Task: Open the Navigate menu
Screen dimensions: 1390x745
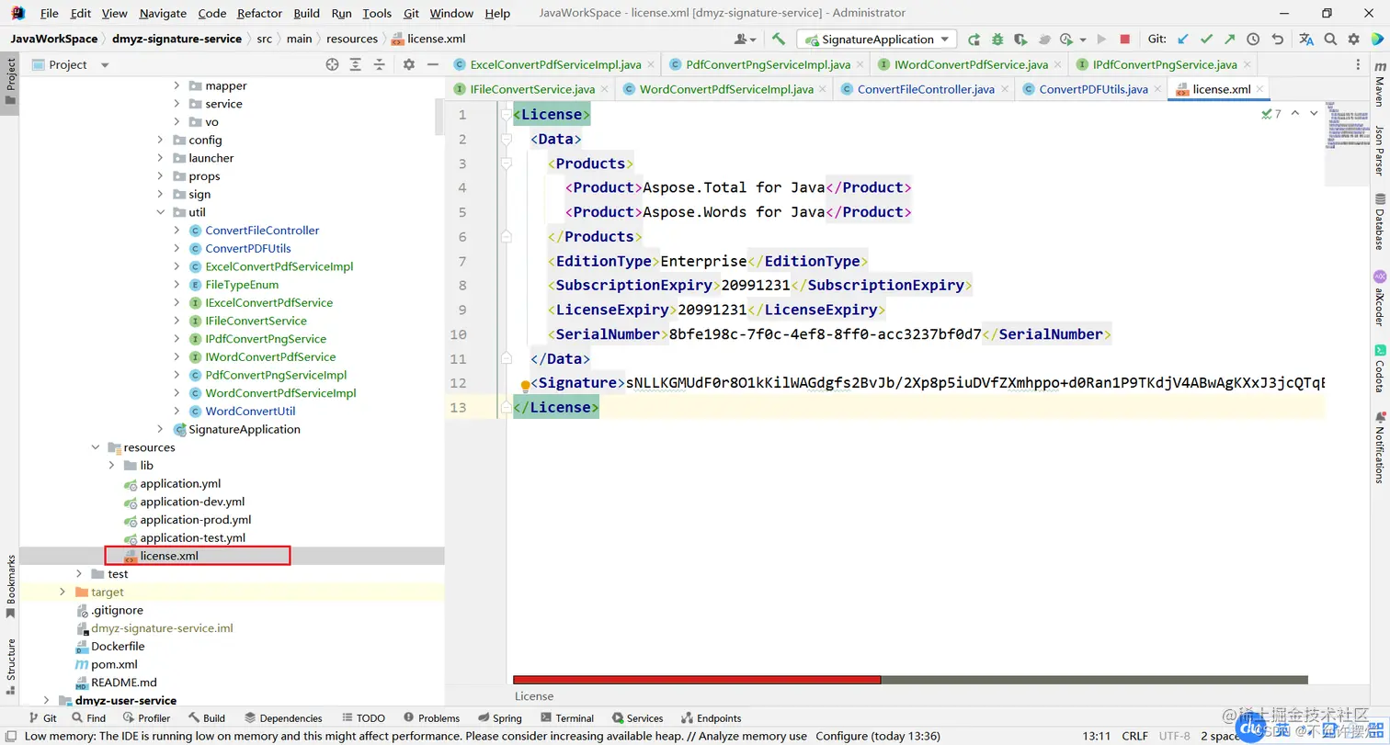Action: [x=163, y=13]
